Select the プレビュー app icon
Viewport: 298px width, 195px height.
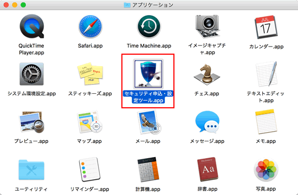tap(31, 122)
